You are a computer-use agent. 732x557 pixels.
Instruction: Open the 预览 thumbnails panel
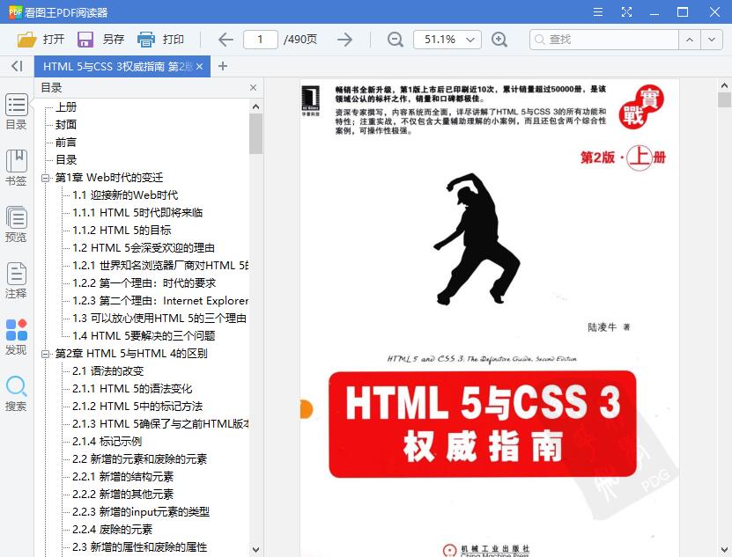tap(17, 224)
